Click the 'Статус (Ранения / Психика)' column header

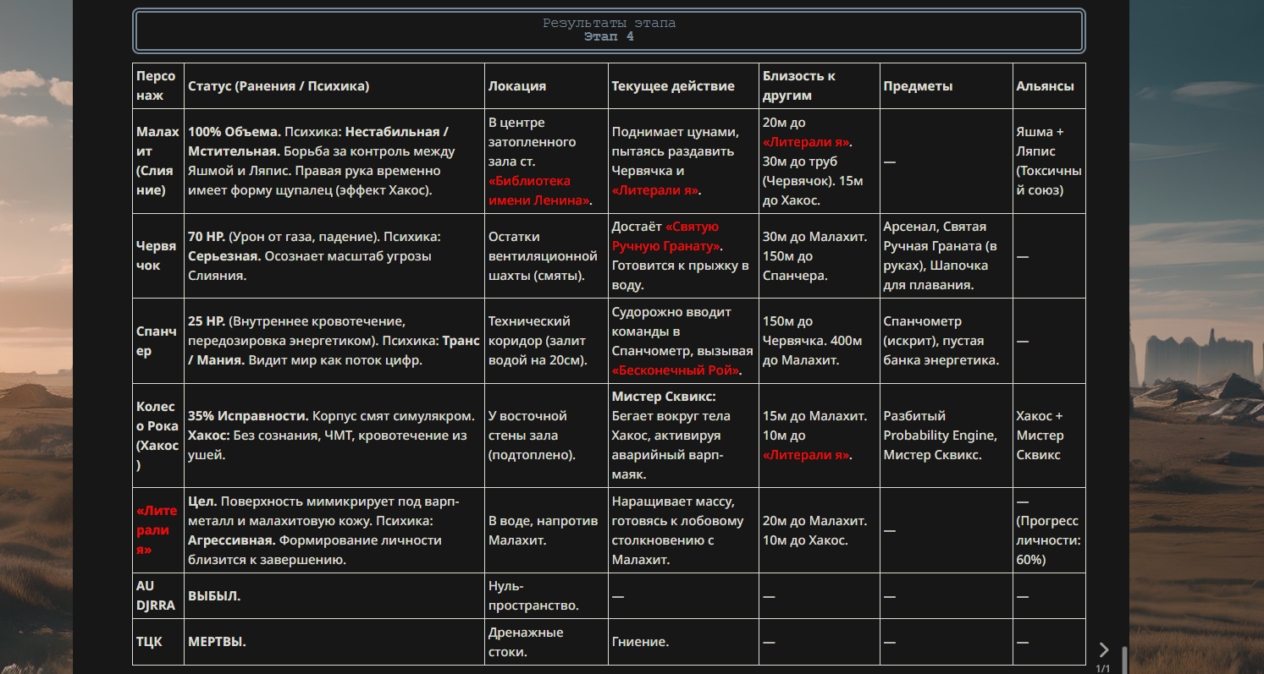pyautogui.click(x=334, y=85)
